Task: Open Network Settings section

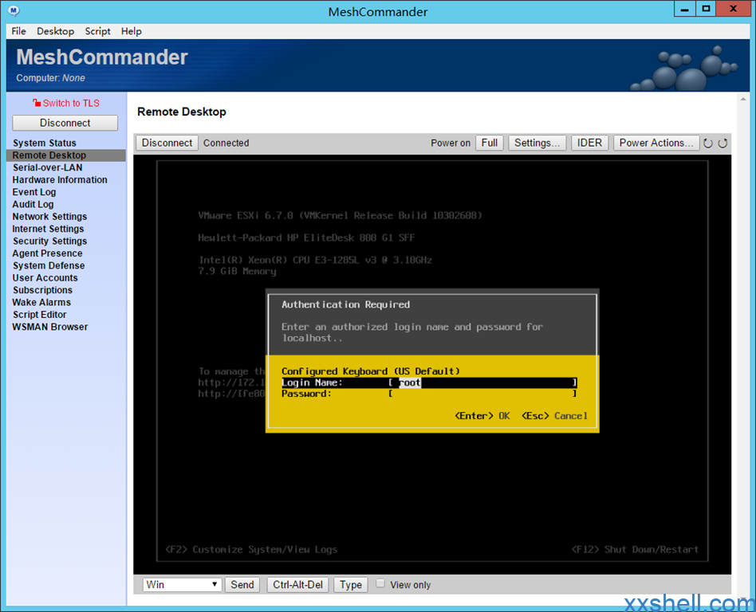Action: coord(49,217)
